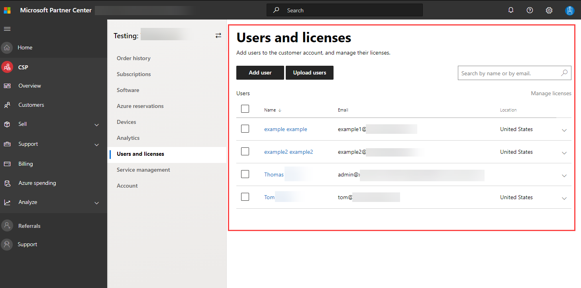Select all users with the header checkbox

point(245,108)
